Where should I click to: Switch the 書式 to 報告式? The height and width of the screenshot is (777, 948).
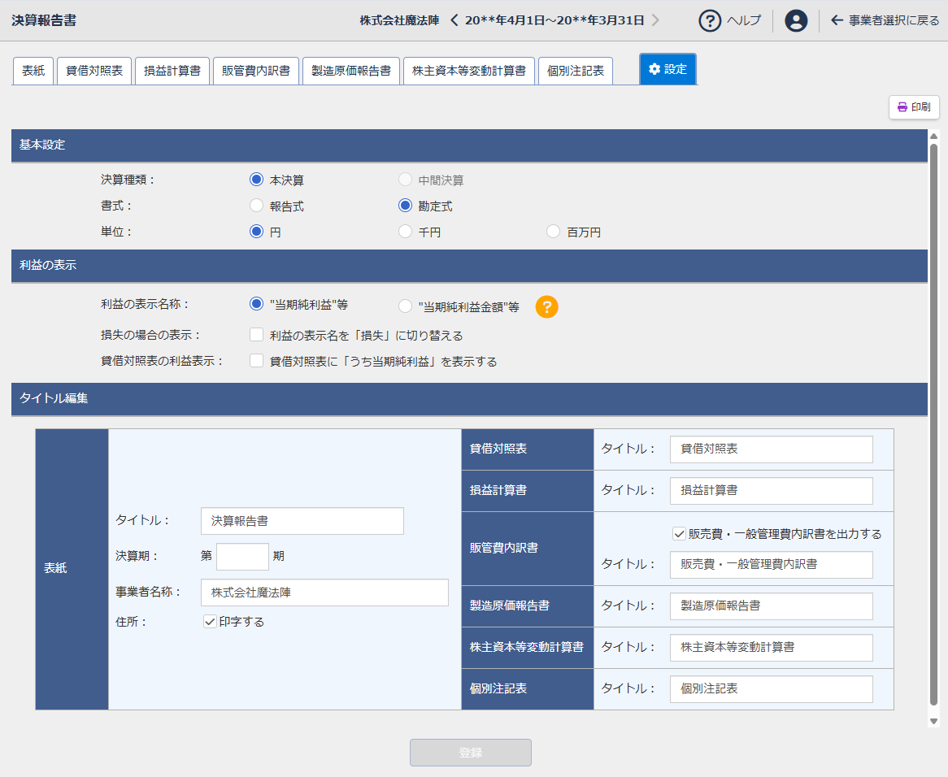[x=257, y=206]
